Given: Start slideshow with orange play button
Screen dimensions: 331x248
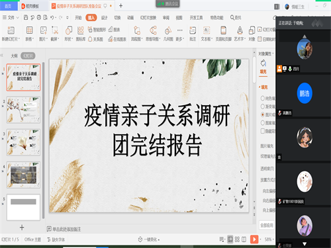Looking at the screenshot, I should pos(254,239).
